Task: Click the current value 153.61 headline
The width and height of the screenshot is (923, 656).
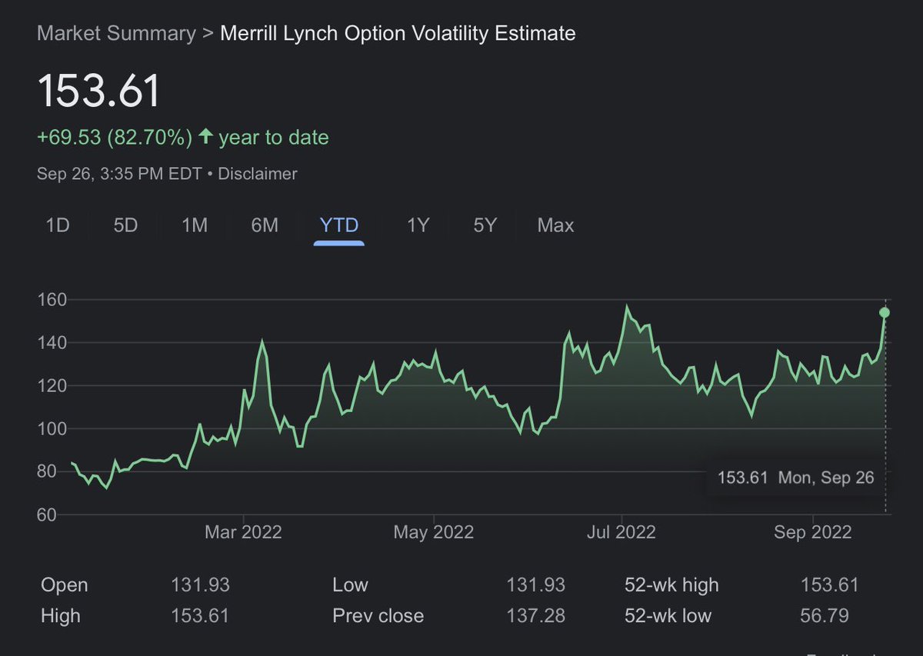Action: [x=100, y=90]
